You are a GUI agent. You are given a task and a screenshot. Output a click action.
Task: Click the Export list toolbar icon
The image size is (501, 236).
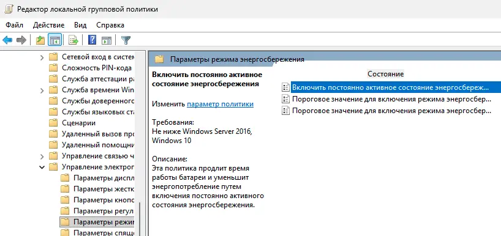[x=73, y=40]
